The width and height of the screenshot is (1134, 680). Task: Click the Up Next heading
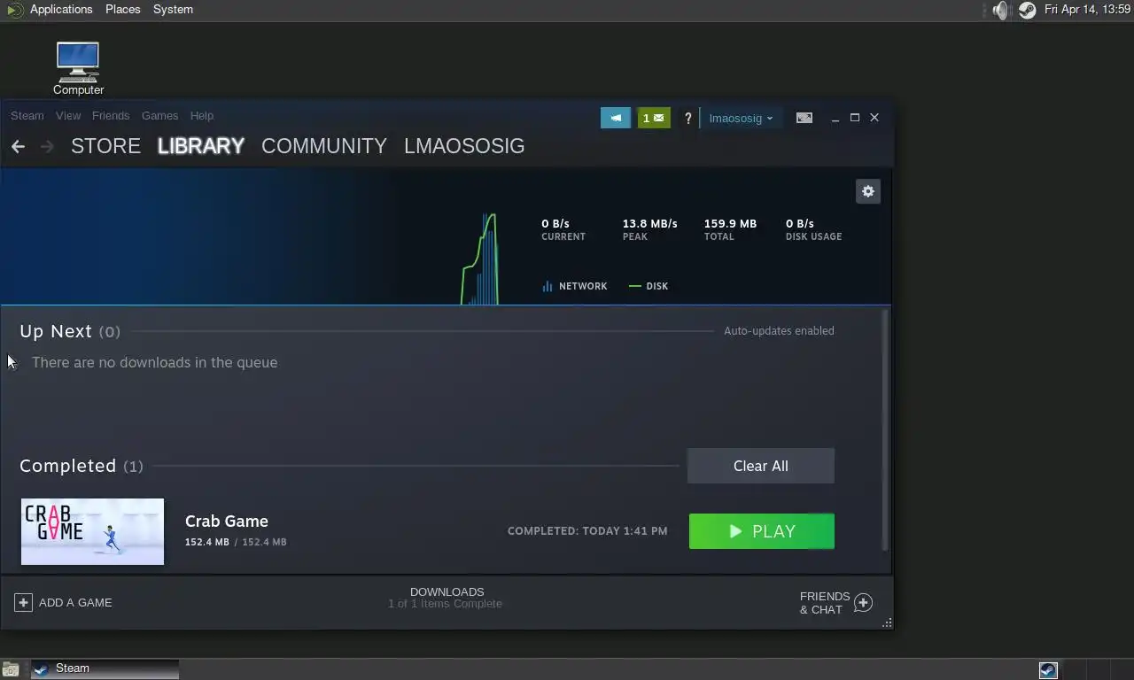(x=56, y=331)
